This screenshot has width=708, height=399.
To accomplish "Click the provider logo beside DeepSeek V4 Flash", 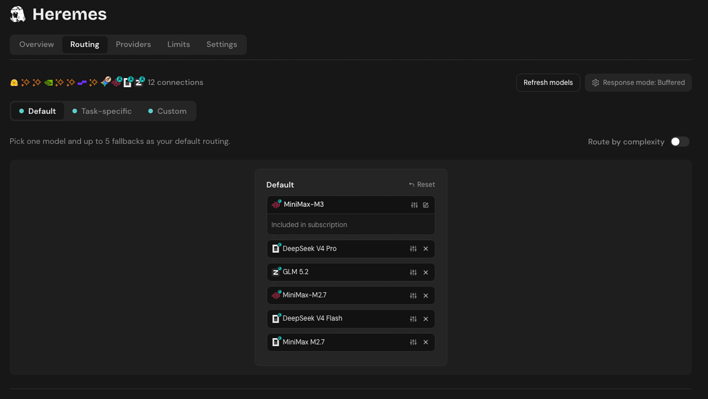I will click(276, 318).
